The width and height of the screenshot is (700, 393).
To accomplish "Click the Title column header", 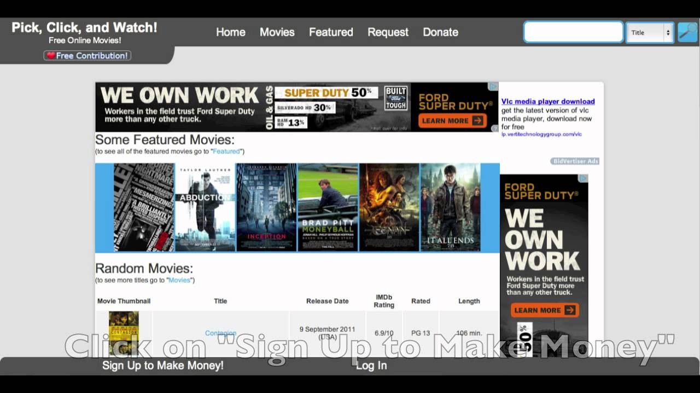I will 220,301.
